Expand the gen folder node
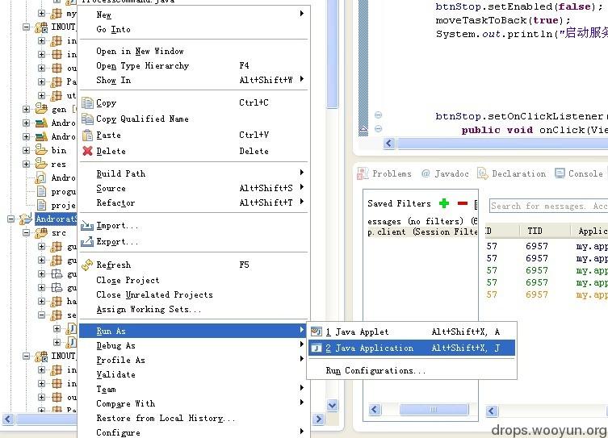This screenshot has height=438, width=608. [x=26, y=109]
